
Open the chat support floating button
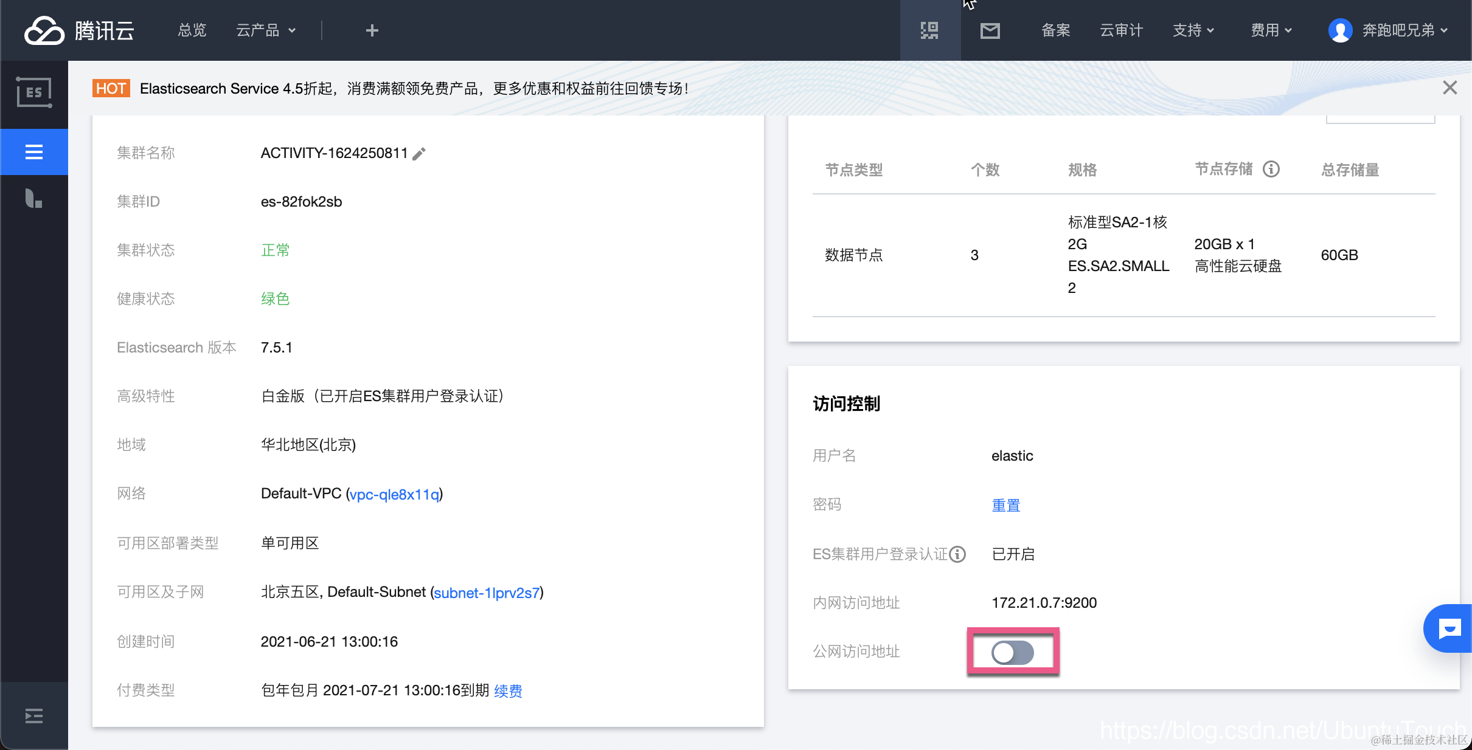tap(1449, 628)
